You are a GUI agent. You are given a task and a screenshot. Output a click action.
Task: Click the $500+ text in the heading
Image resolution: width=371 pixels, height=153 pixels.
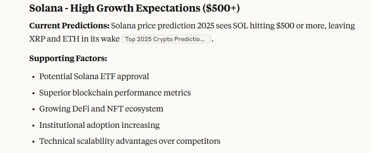[x=221, y=8]
